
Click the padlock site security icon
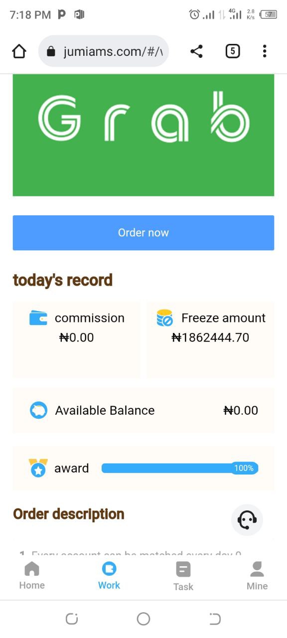tap(51, 51)
